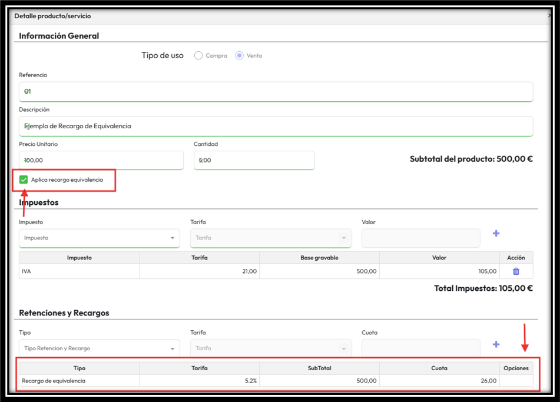Focus the Precio Unitario field
560x402 pixels.
(x=101, y=160)
